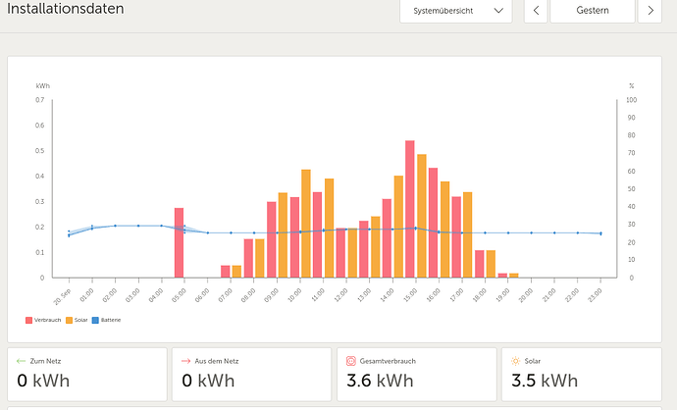Click the red Aus dem Netz arrow icon
Image resolution: width=677 pixels, height=410 pixels.
(186, 360)
